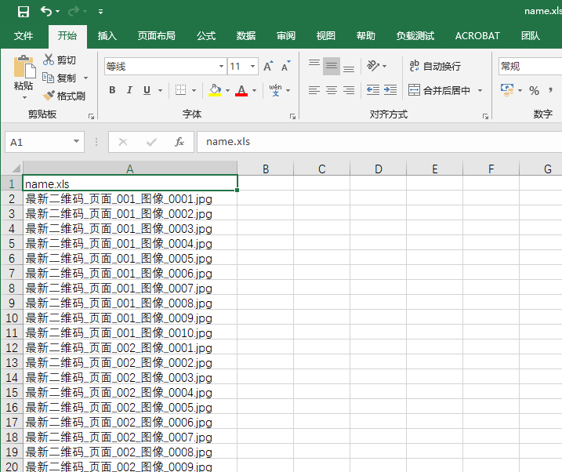Toggle Wrap Text (自动换行)
562x472 pixels.
(x=434, y=67)
